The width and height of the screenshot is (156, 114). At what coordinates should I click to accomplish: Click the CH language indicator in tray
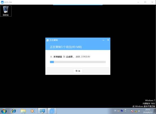click(x=115, y=111)
